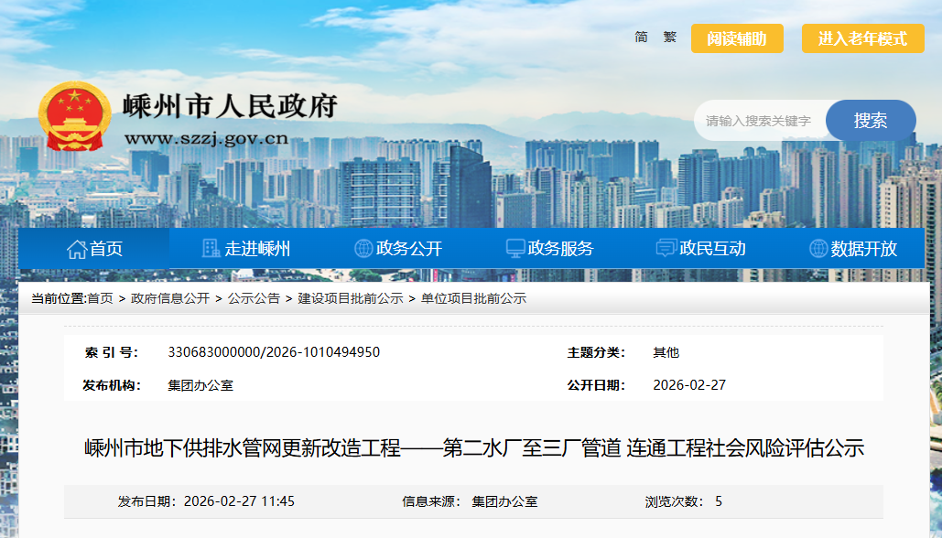Viewport: 942px width, 538px height.
Task: Click the monitor icon beside 政务服务
Action: pyautogui.click(x=515, y=249)
